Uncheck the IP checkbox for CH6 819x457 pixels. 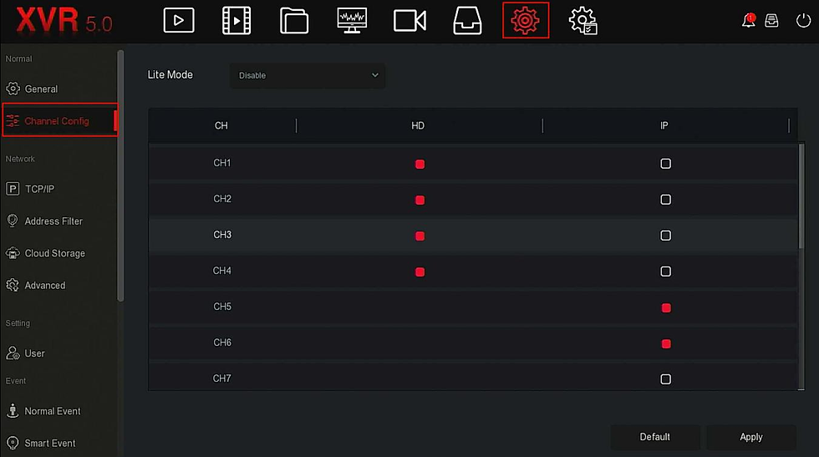coord(666,343)
